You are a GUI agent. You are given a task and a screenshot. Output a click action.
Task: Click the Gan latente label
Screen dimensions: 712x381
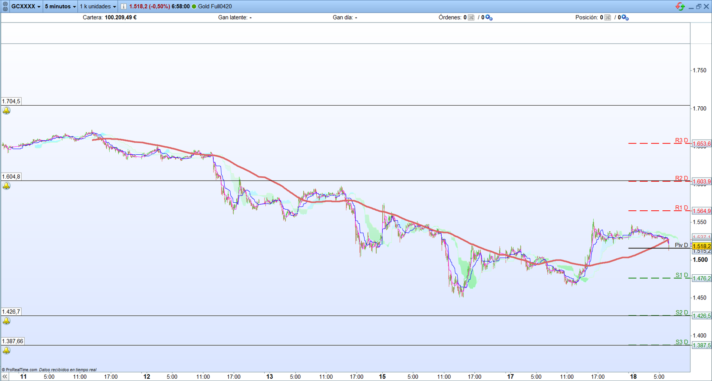tap(233, 18)
